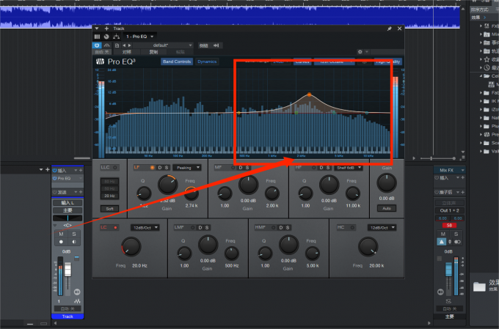
Task: Open the LC 12dB/Oct slope dropdown
Action: [145, 228]
